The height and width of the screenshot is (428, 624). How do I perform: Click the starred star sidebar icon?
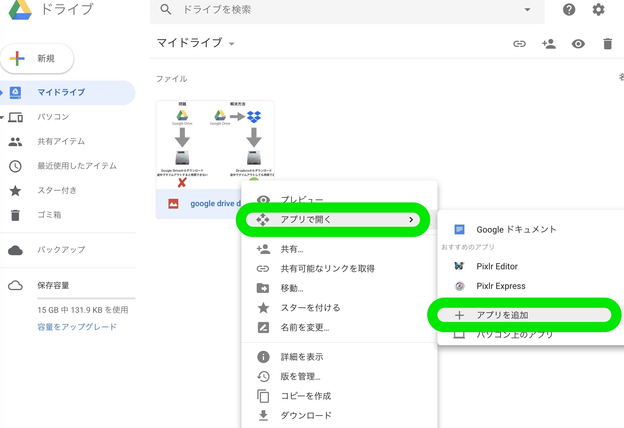point(15,191)
